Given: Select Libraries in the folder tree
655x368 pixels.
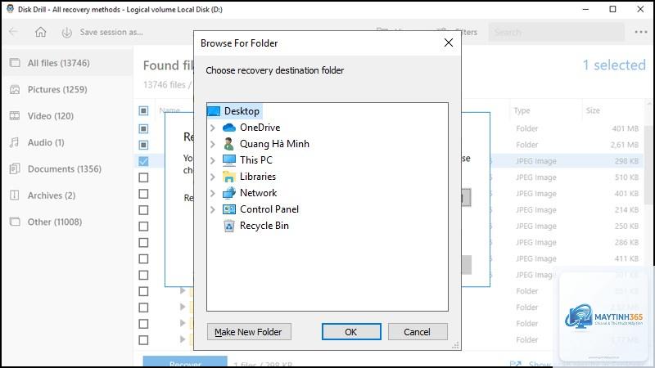Looking at the screenshot, I should (x=258, y=177).
